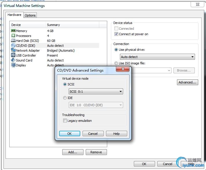The height and width of the screenshot is (170, 206).
Task: Select the Processors device icon
Action: (13, 36)
